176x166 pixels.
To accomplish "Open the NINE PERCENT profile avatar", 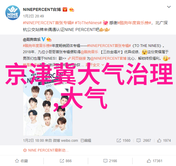I will click(13, 13).
